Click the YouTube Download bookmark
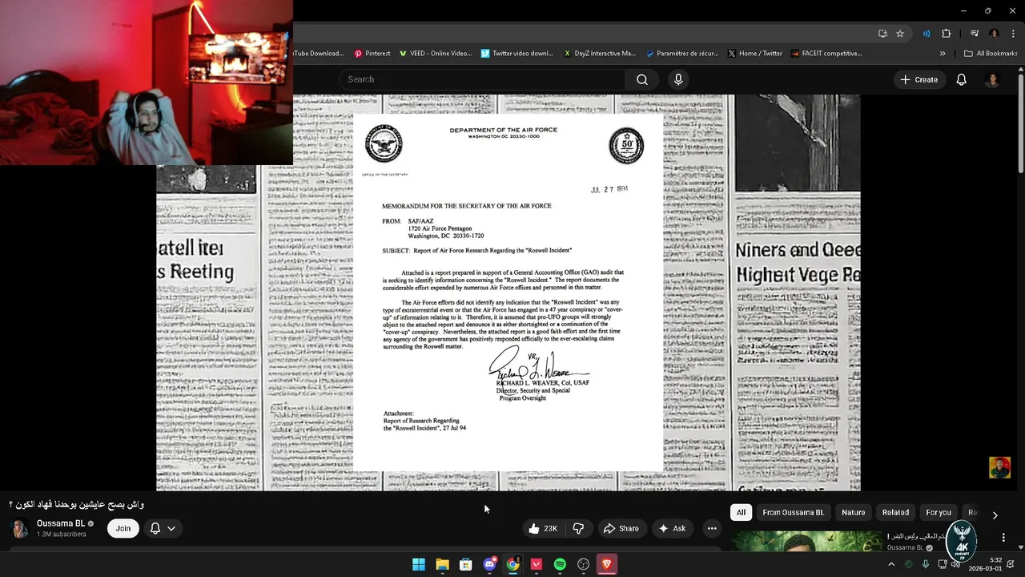 click(x=319, y=54)
